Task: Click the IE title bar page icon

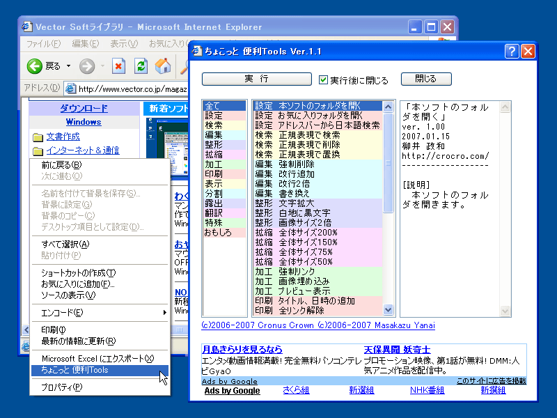Action: pos(26,26)
